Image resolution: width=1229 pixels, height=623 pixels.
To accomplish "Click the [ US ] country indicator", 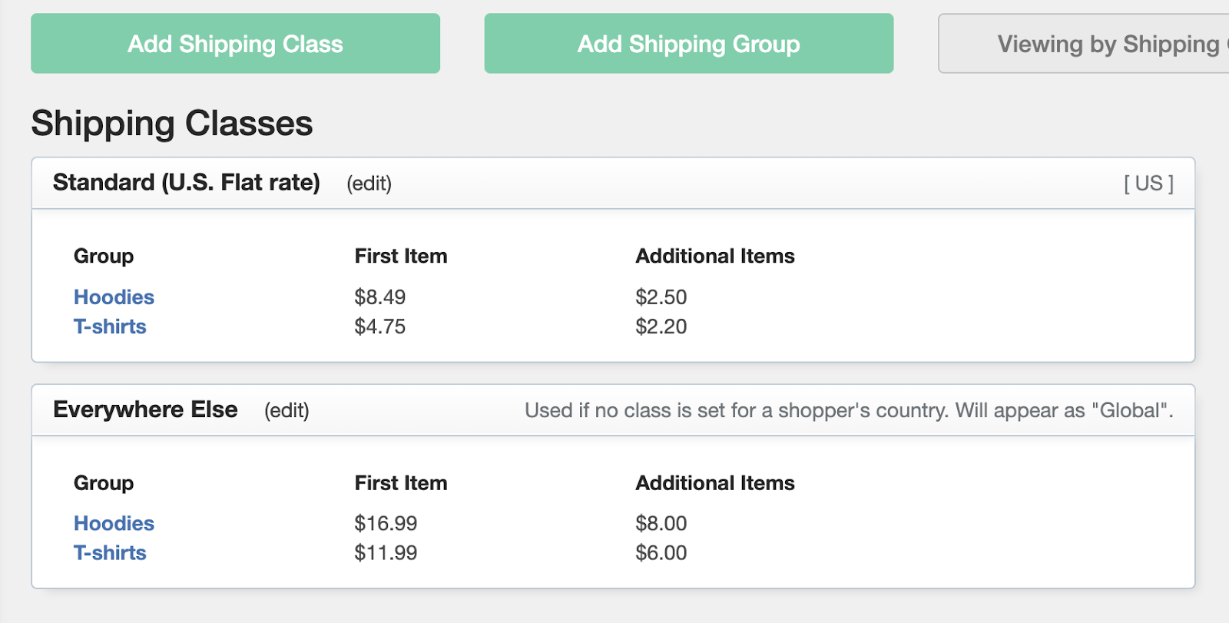I will (x=1149, y=183).
